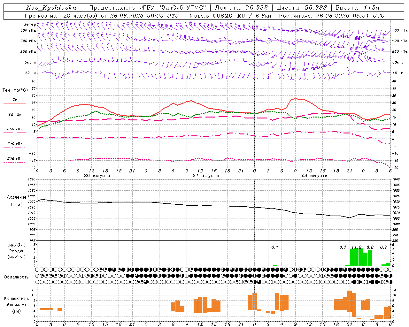Screen dimensions: 409x327
Task: Click the '(мм/3ч.)' precipitation unit label
Action: (x=17, y=245)
